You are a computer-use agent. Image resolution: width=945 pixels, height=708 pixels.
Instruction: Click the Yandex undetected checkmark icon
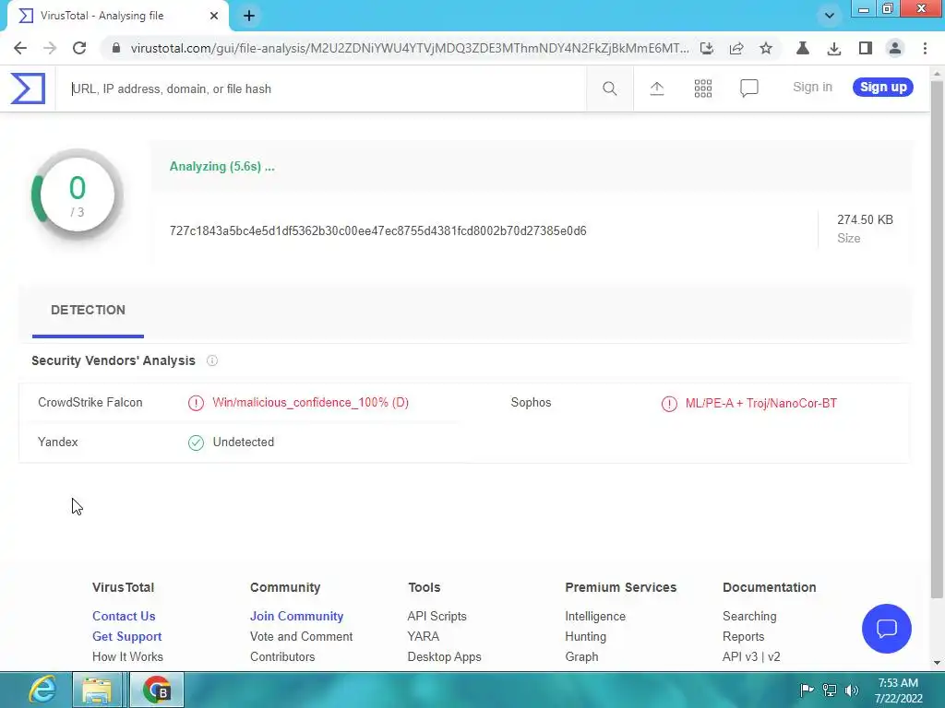(196, 442)
